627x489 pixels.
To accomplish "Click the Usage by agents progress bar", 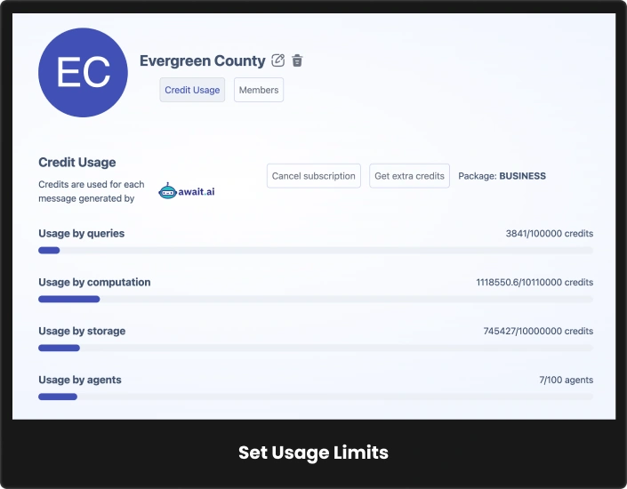I will [316, 397].
